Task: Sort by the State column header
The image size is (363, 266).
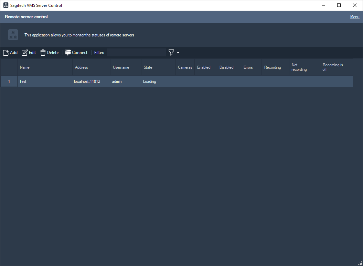Action: pos(158,67)
